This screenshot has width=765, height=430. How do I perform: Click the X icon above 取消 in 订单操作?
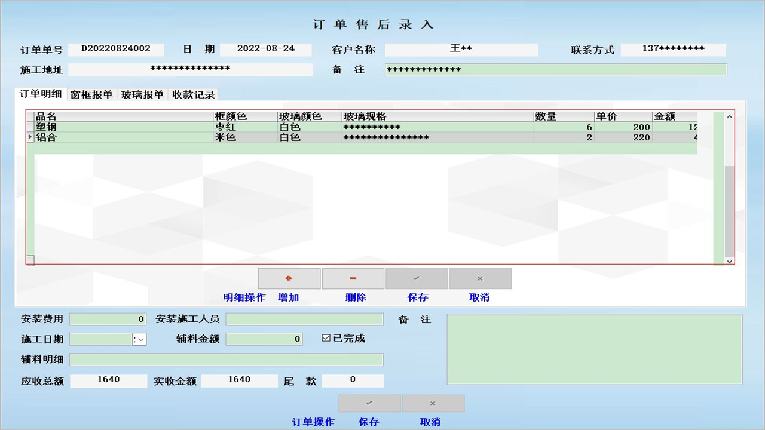click(433, 403)
